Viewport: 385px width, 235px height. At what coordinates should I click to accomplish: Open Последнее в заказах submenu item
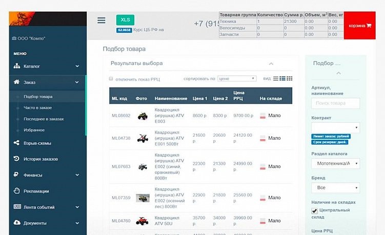point(44,119)
